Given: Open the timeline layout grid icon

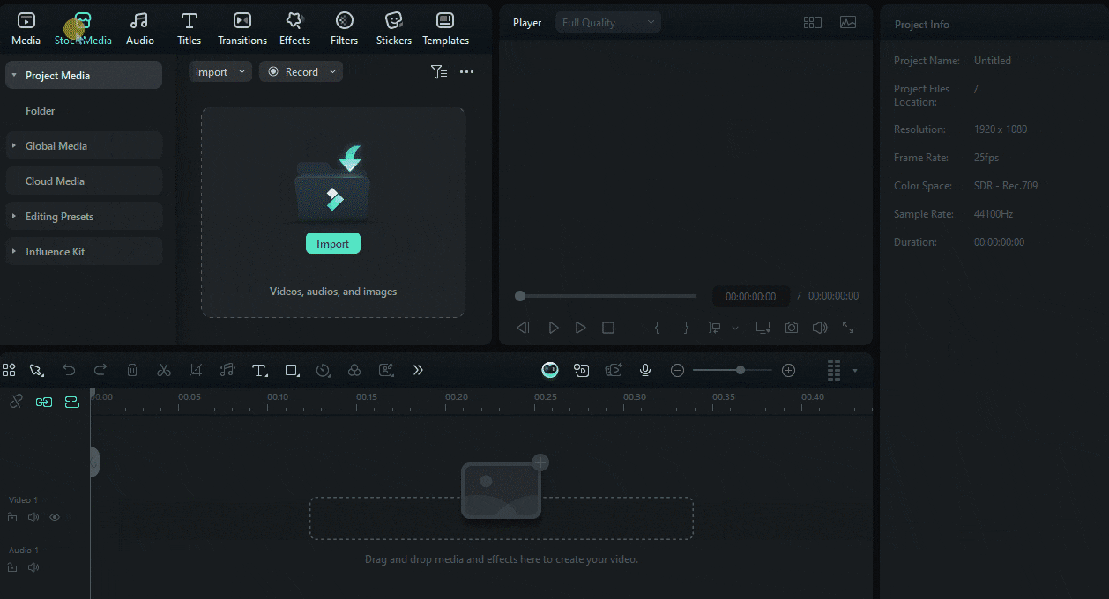Looking at the screenshot, I should pyautogui.click(x=9, y=371).
